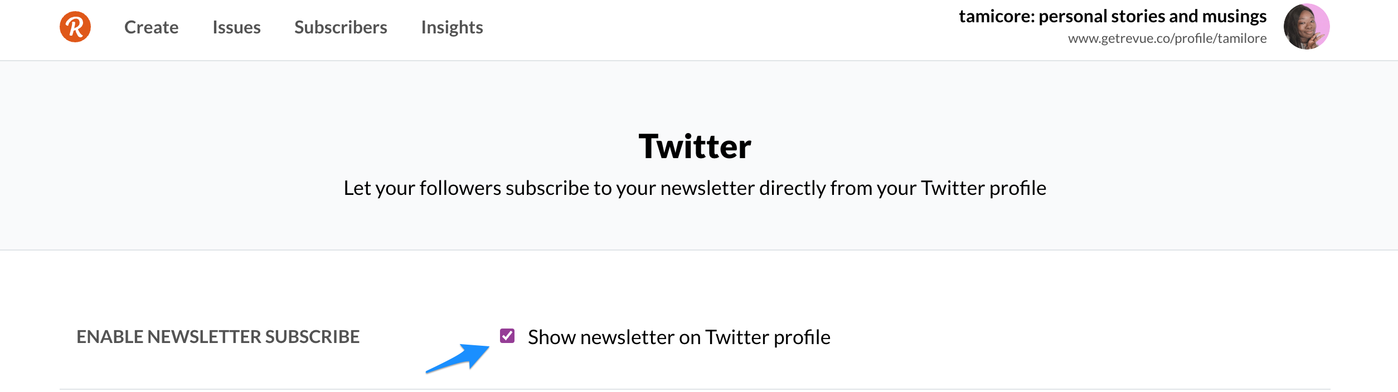The image size is (1398, 392).
Task: Click Subscribers in the navigation bar
Action: [341, 27]
